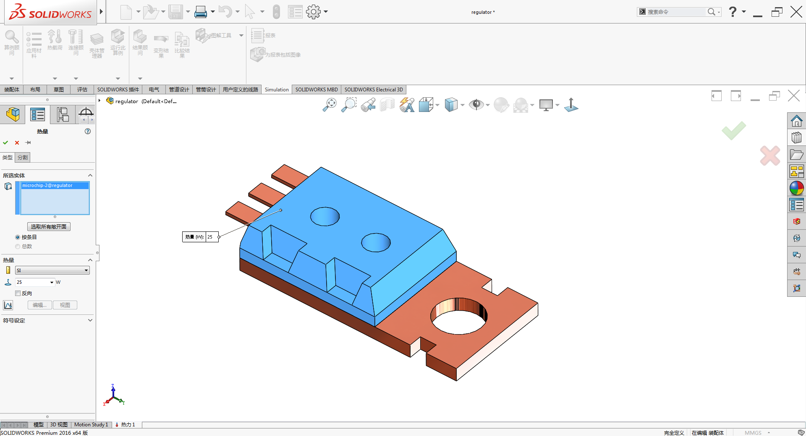Confirm heat power with green checkmark

5,143
